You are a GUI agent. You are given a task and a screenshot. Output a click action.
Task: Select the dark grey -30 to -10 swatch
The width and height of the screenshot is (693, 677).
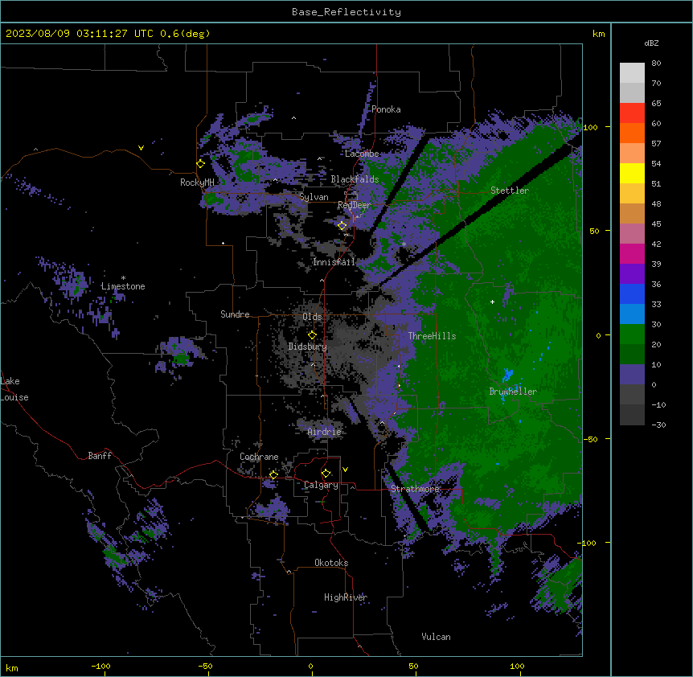(632, 415)
